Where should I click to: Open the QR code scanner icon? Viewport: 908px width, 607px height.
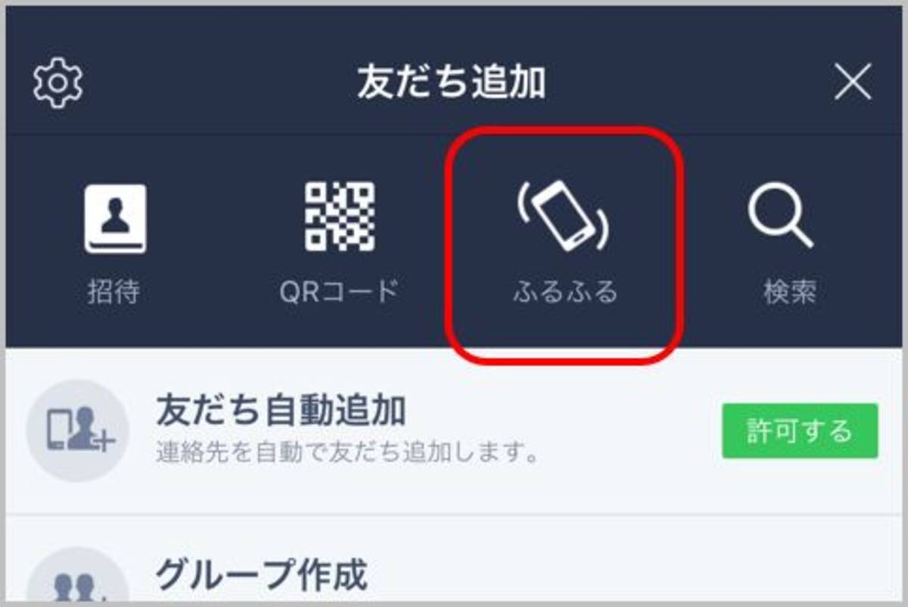(340, 217)
